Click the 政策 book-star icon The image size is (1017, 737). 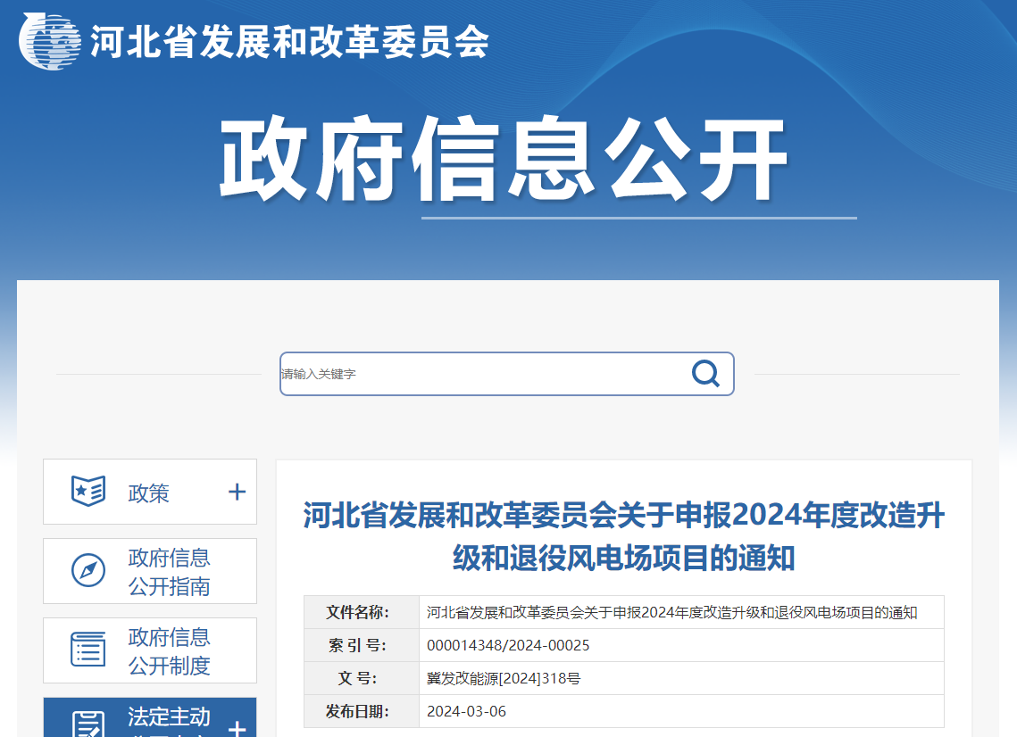[88, 492]
